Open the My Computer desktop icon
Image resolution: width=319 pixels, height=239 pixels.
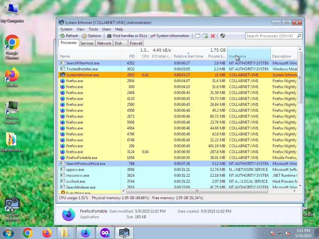click(x=12, y=13)
